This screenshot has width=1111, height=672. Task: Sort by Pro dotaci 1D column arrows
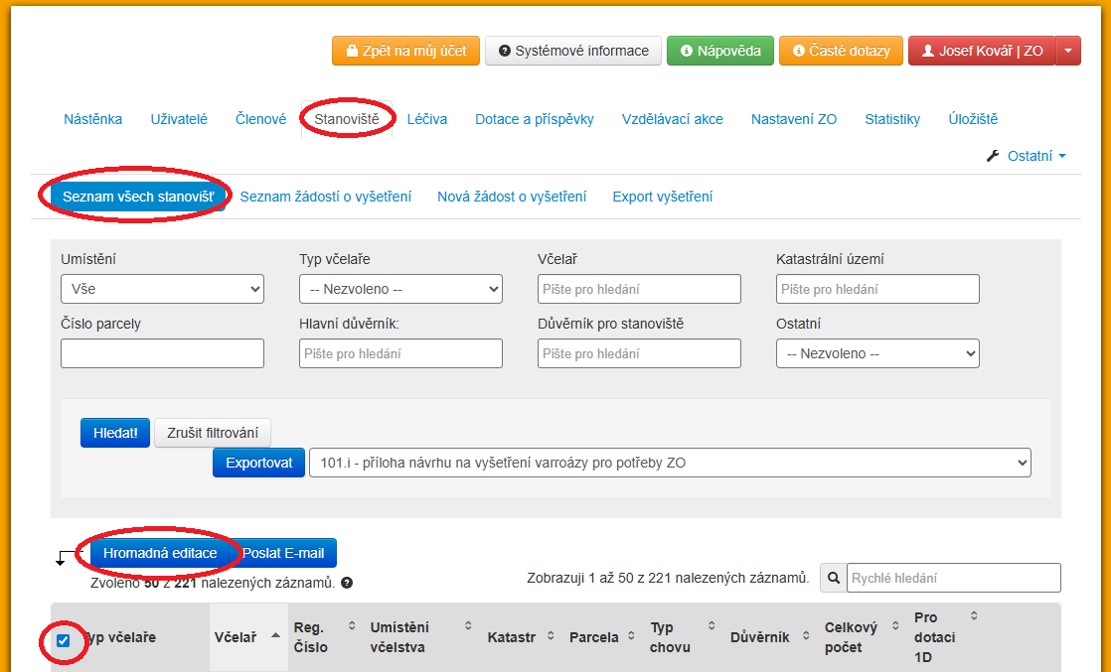tap(974, 616)
